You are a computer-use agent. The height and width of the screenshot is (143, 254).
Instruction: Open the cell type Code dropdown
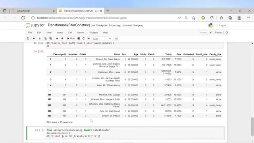point(102,39)
